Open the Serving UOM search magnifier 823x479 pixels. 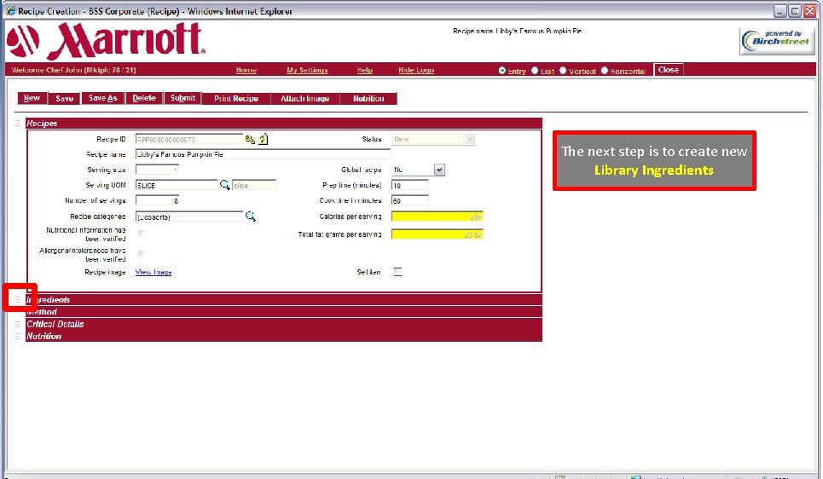click(224, 185)
